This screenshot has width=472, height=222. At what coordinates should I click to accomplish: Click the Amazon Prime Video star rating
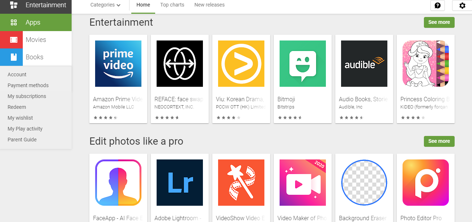[x=106, y=118]
